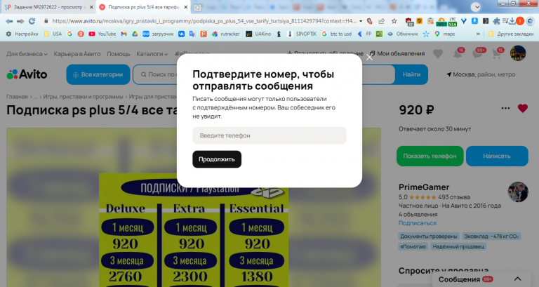Go back with the browser arrow

9,21
